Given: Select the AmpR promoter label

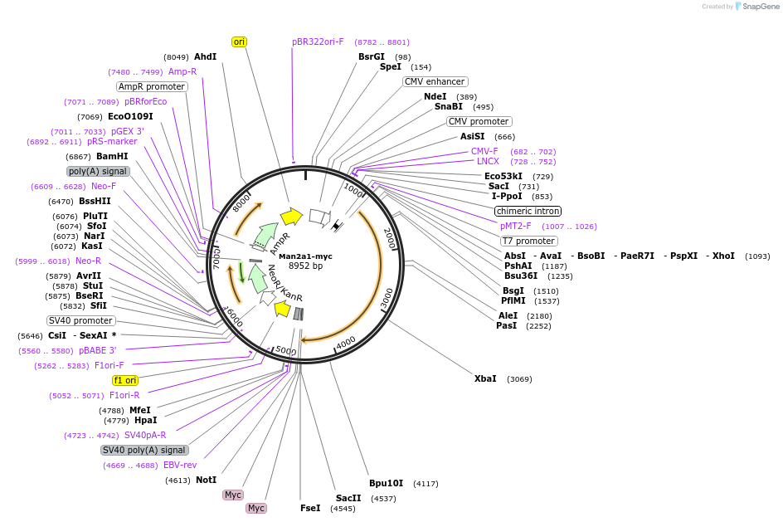Looking at the screenshot, I should point(151,86).
